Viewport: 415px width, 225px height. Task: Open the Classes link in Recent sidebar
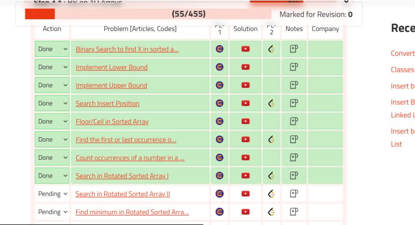(403, 70)
